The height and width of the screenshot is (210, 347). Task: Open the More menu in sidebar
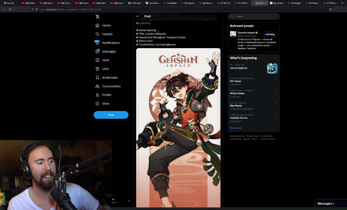pos(102,104)
